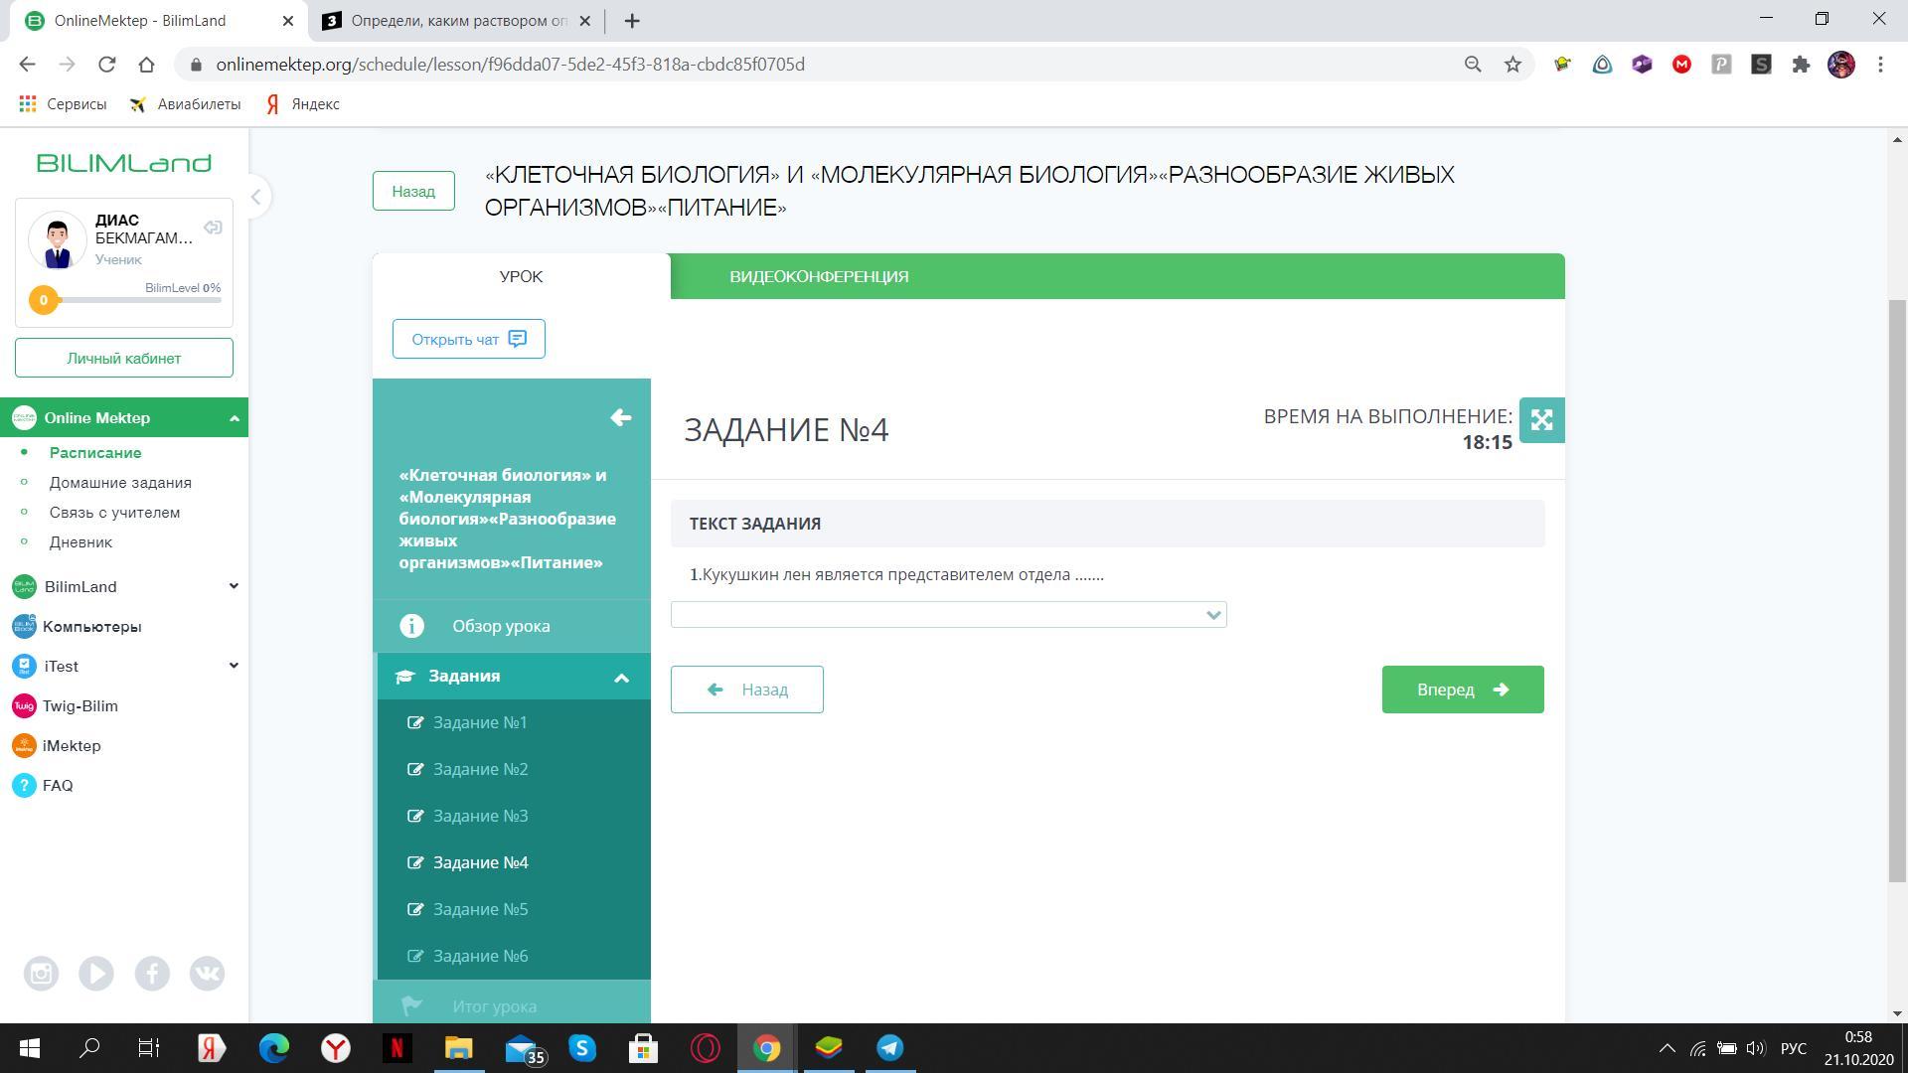Open the Chrome three-dot menu
1908x1073 pixels.
pyautogui.click(x=1880, y=65)
